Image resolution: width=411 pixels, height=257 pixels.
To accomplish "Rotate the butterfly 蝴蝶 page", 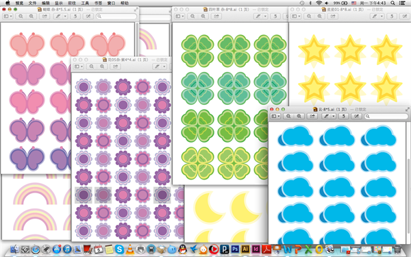I will coord(75,16).
